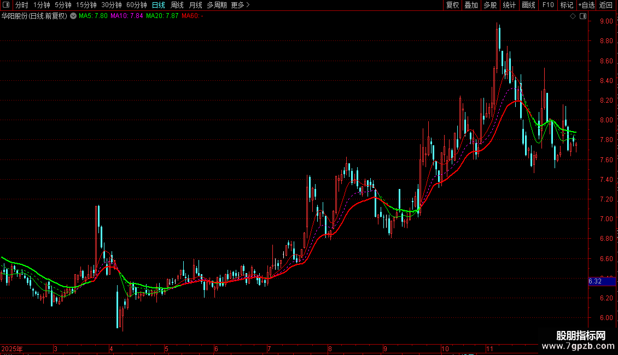
Task: Toggle the left side panel icon
Action: pos(6,5)
